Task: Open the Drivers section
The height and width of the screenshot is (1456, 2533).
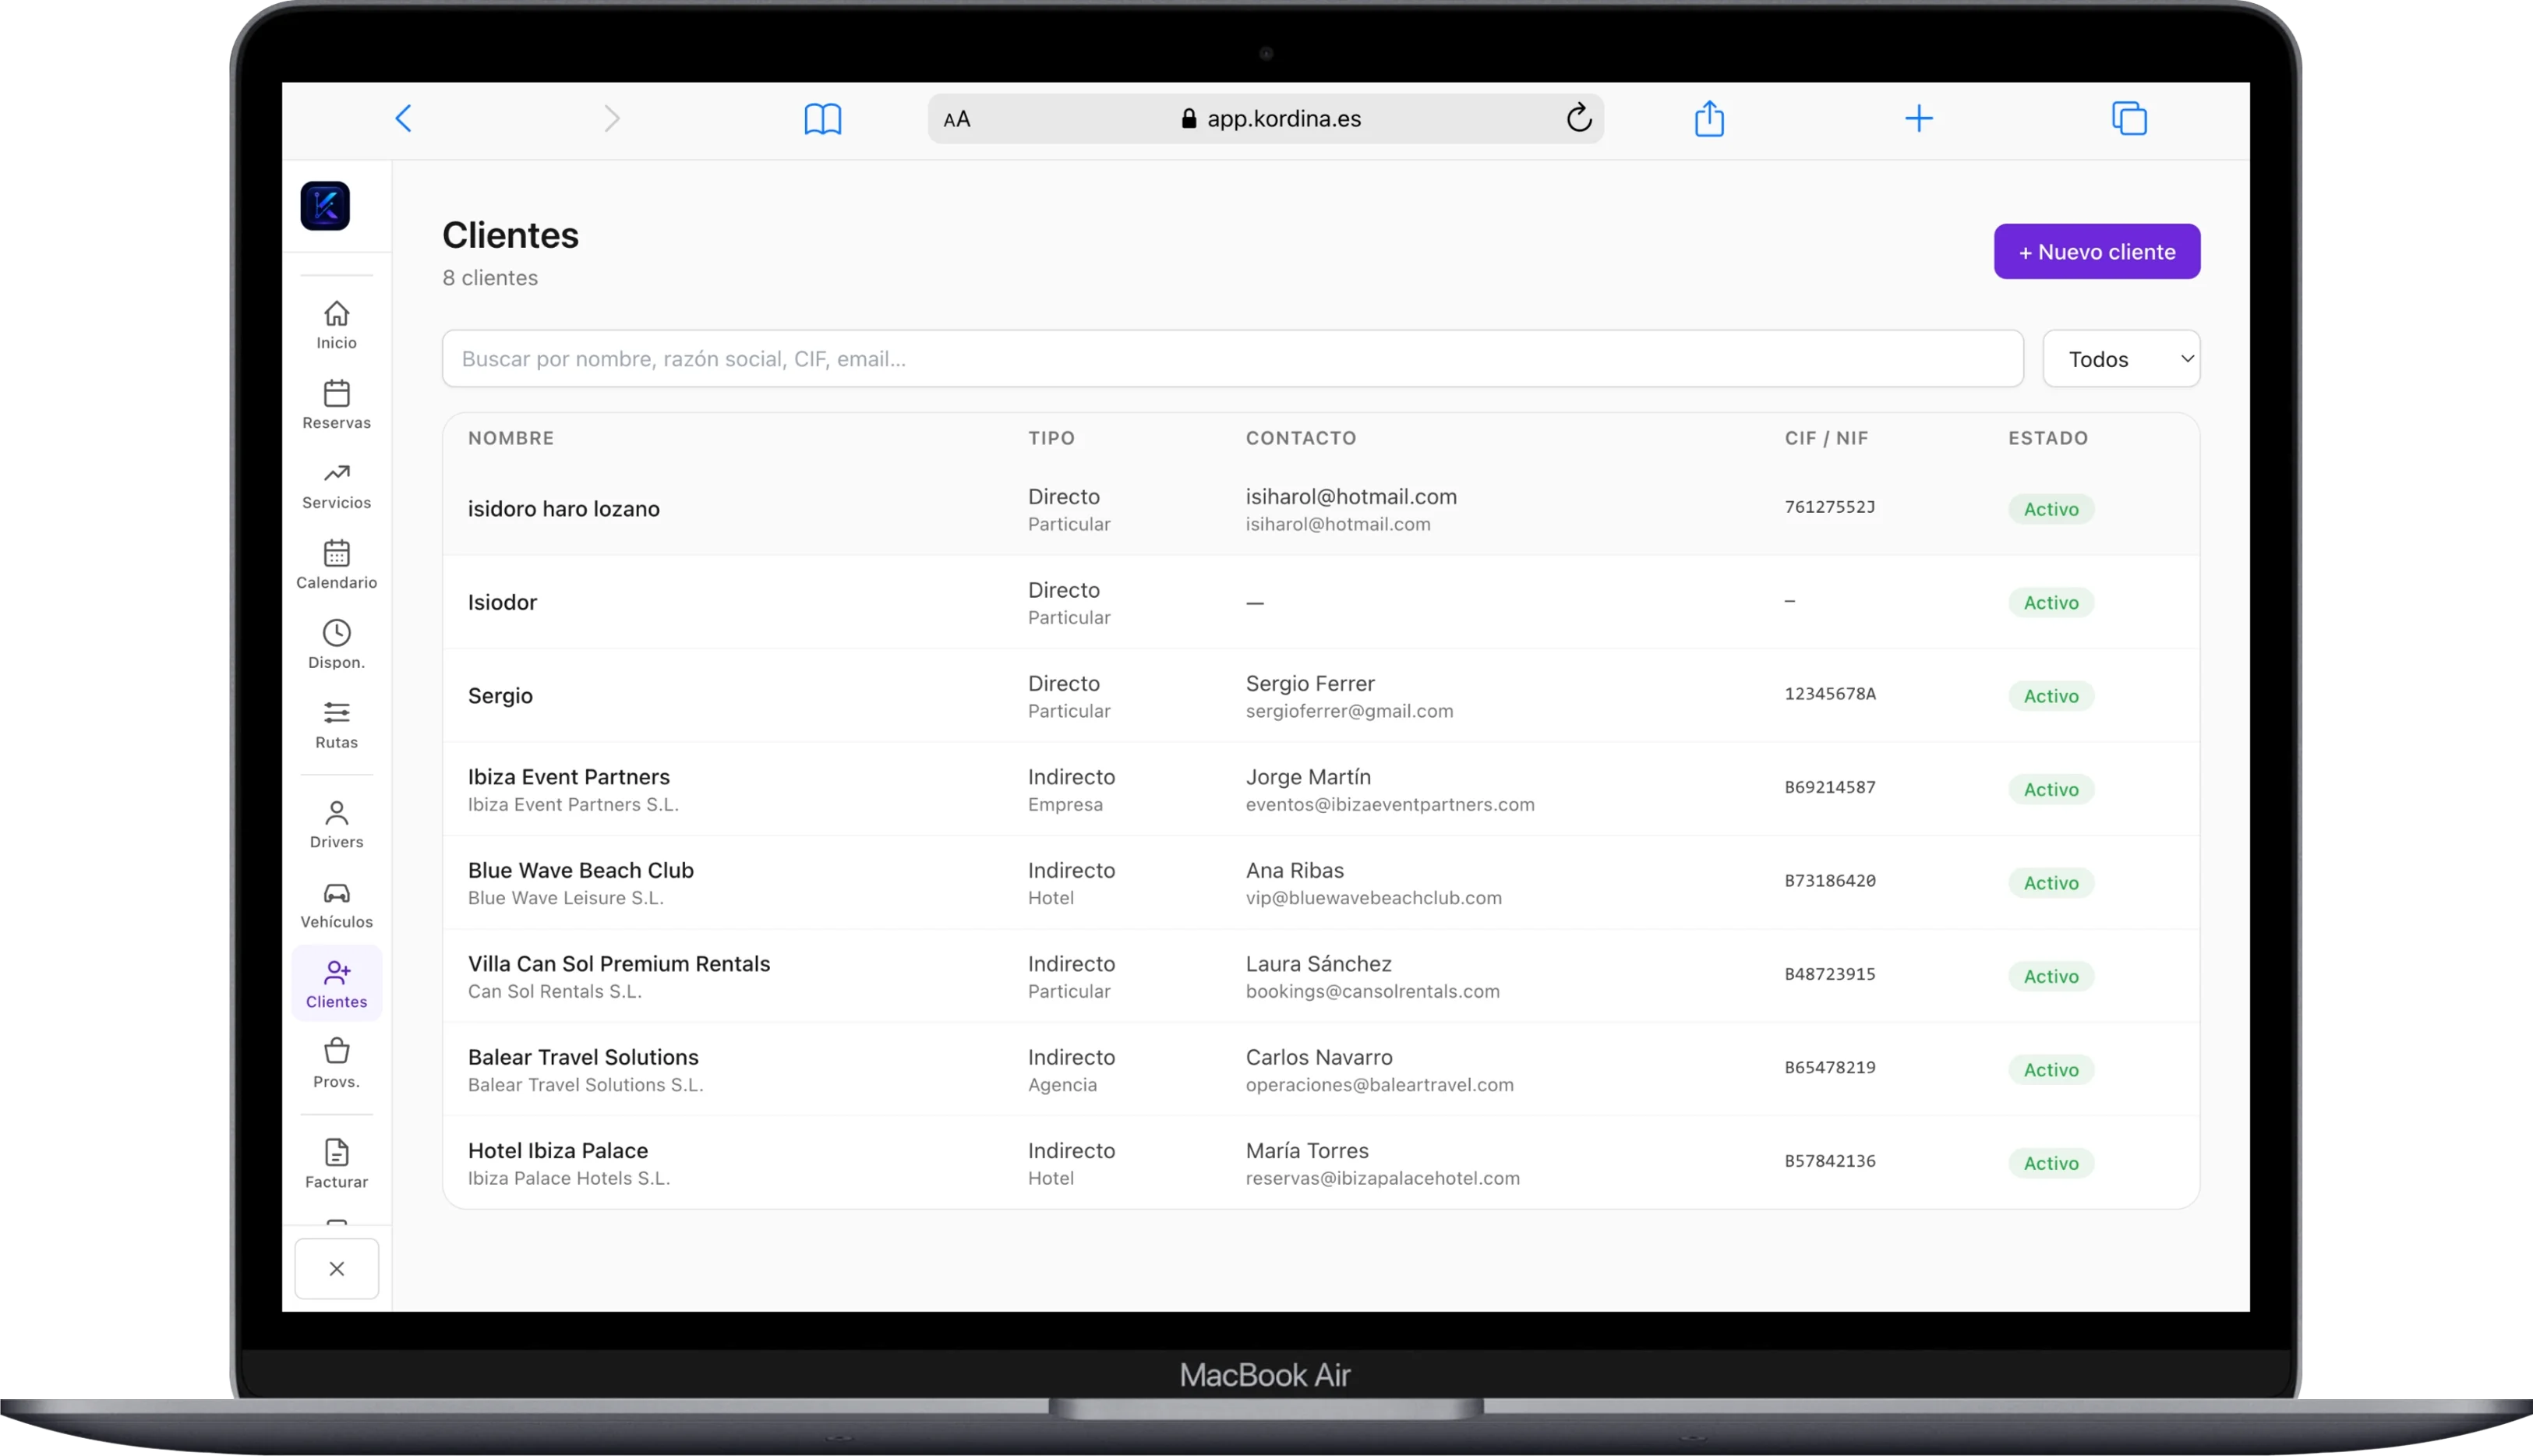Action: tap(336, 824)
